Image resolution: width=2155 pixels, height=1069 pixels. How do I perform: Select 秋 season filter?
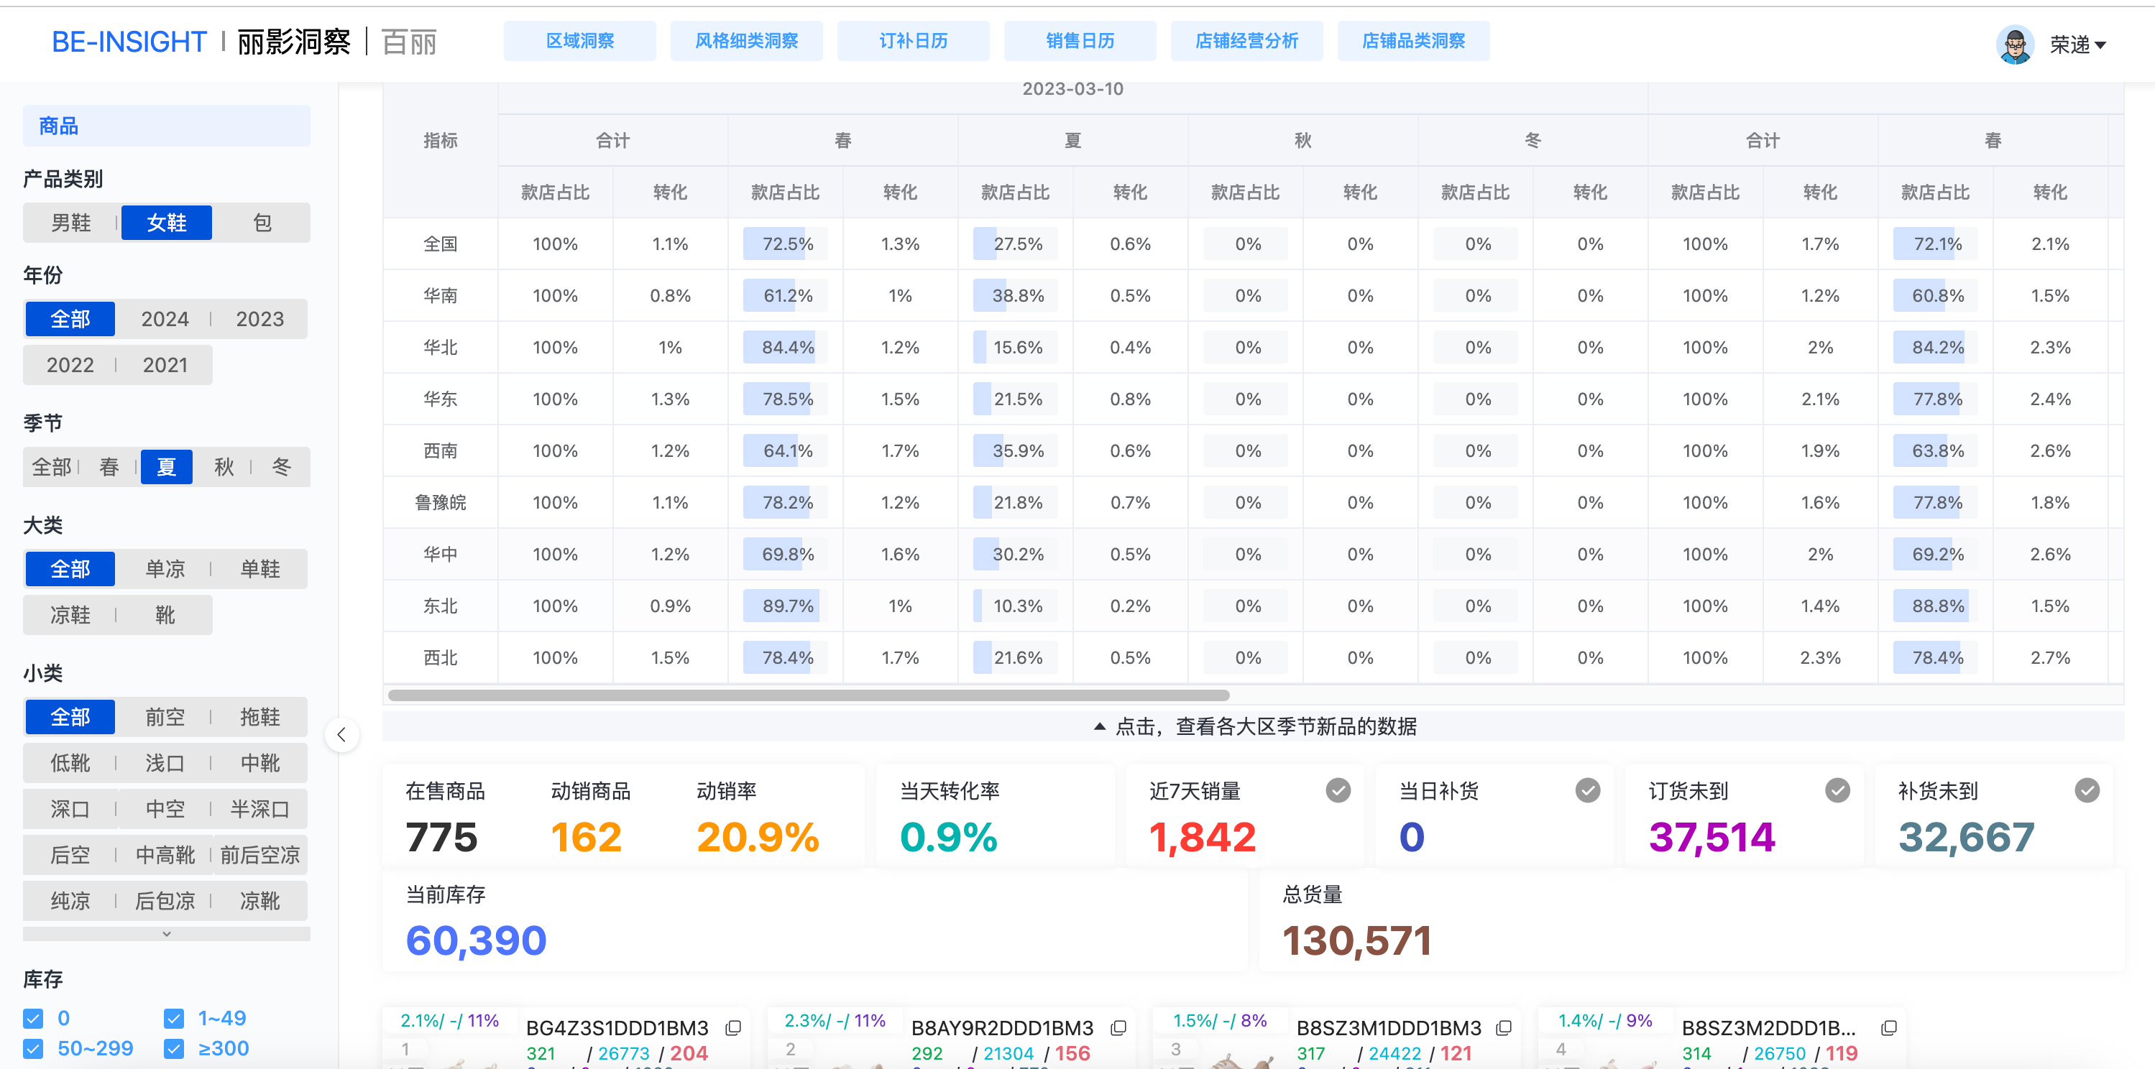click(x=224, y=466)
